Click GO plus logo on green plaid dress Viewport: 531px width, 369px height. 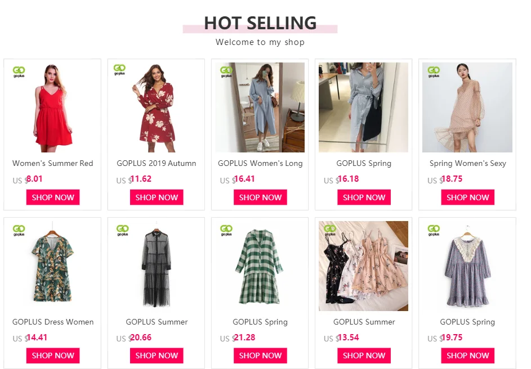pos(226,230)
